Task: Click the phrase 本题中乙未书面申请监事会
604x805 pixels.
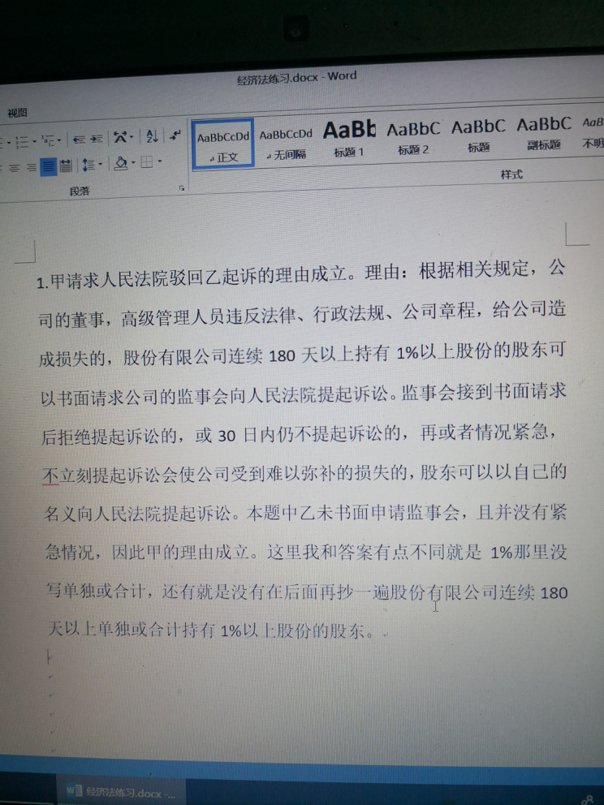Action: pyautogui.click(x=353, y=513)
